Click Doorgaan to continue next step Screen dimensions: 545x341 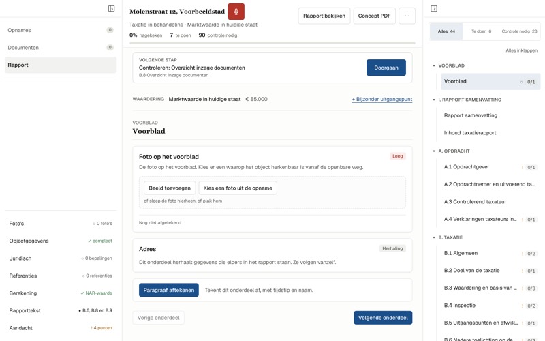coord(386,68)
